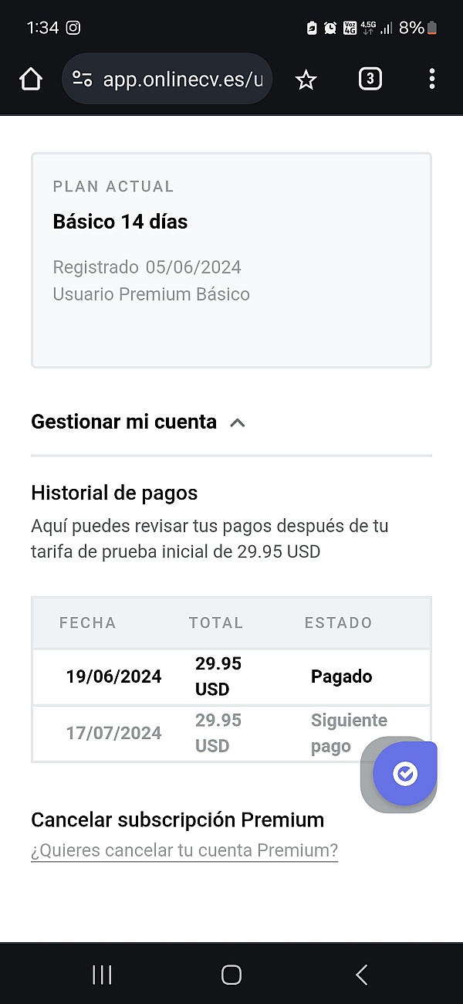Viewport: 463px width, 1004px height.
Task: Tap the app.onlinecv.es address bar
Action: tap(182, 79)
